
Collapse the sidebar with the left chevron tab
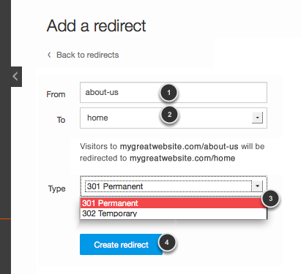(x=16, y=77)
